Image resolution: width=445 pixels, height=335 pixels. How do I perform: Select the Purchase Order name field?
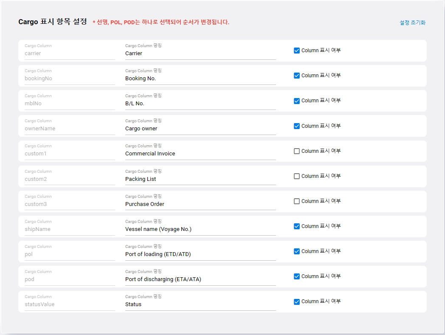(x=200, y=204)
